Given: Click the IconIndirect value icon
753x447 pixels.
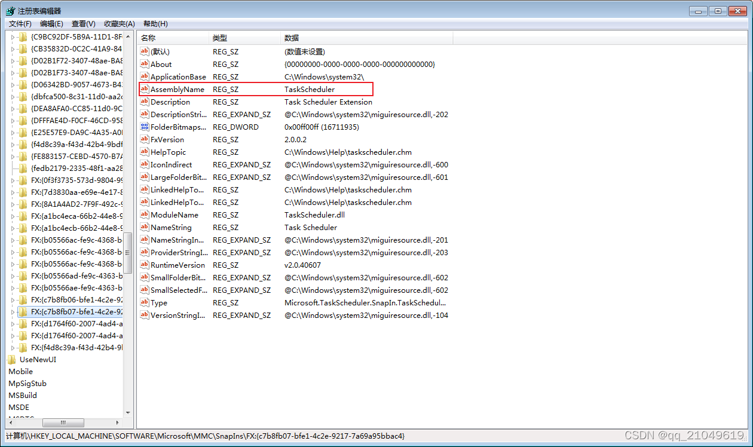Looking at the screenshot, I should [x=144, y=164].
